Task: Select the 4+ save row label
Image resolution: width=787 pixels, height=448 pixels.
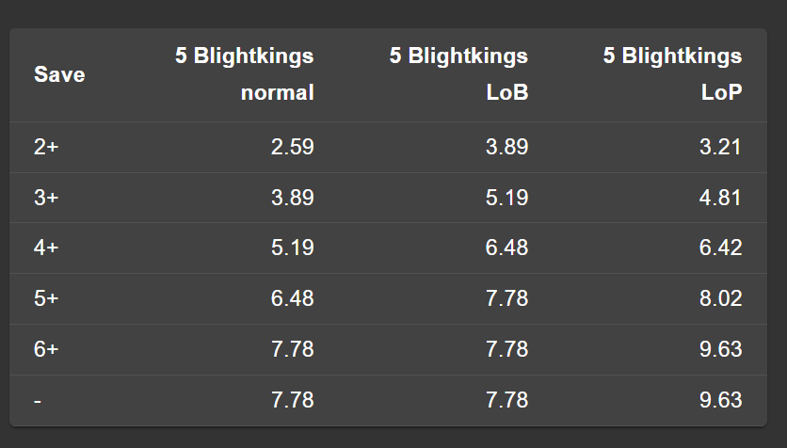Action: 45,248
